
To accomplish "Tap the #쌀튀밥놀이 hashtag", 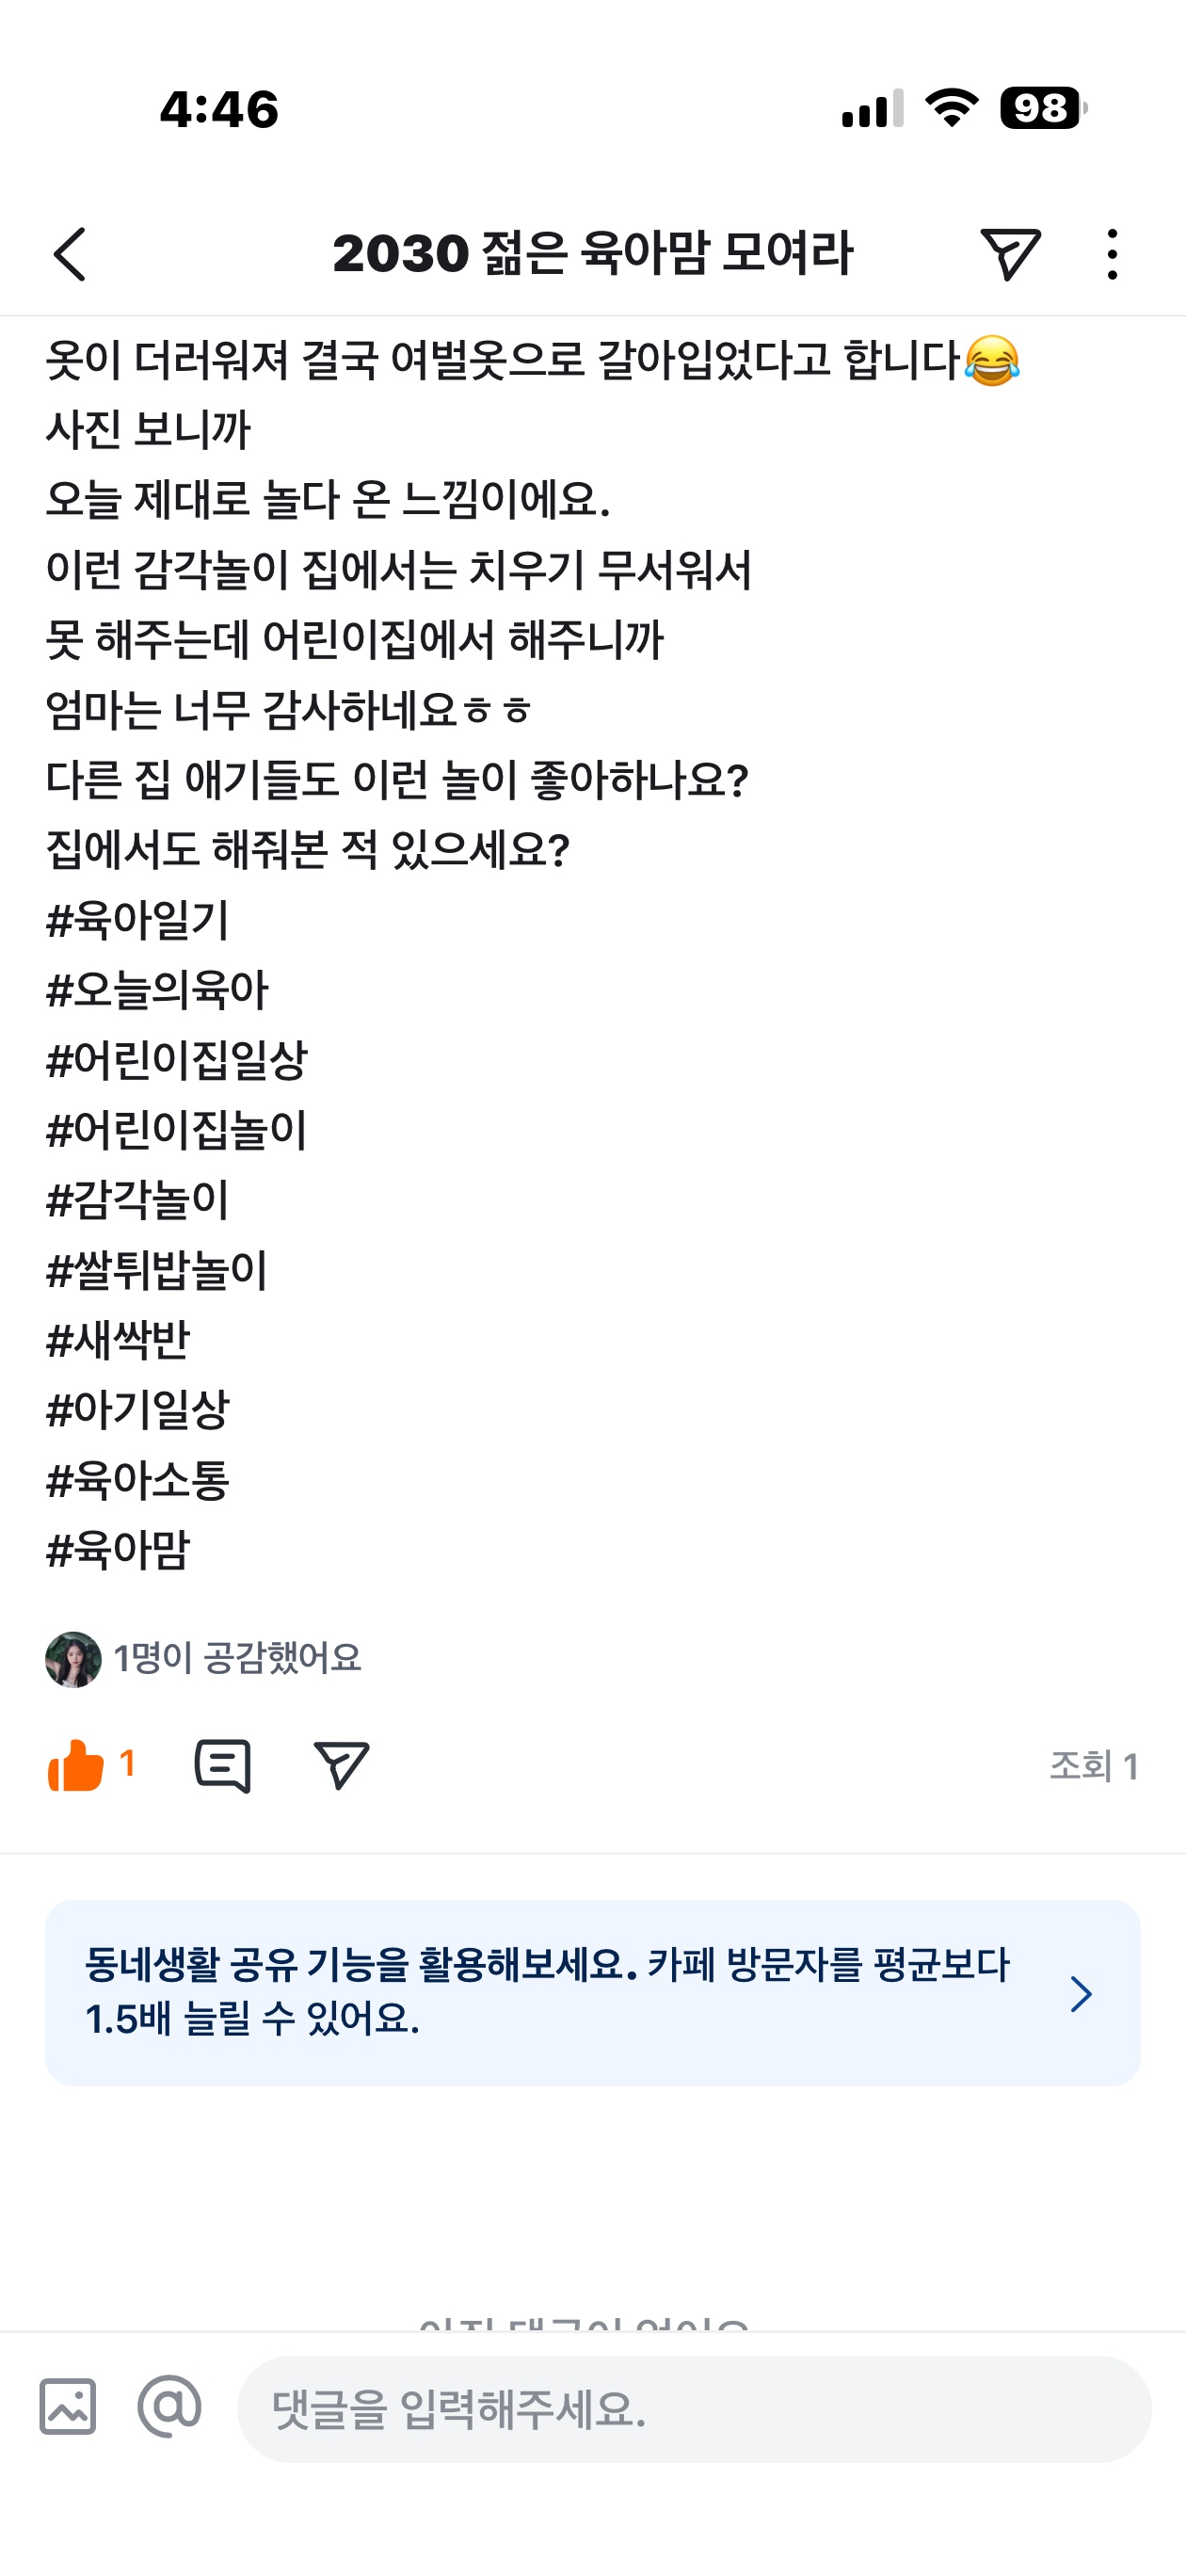I will [x=157, y=1270].
